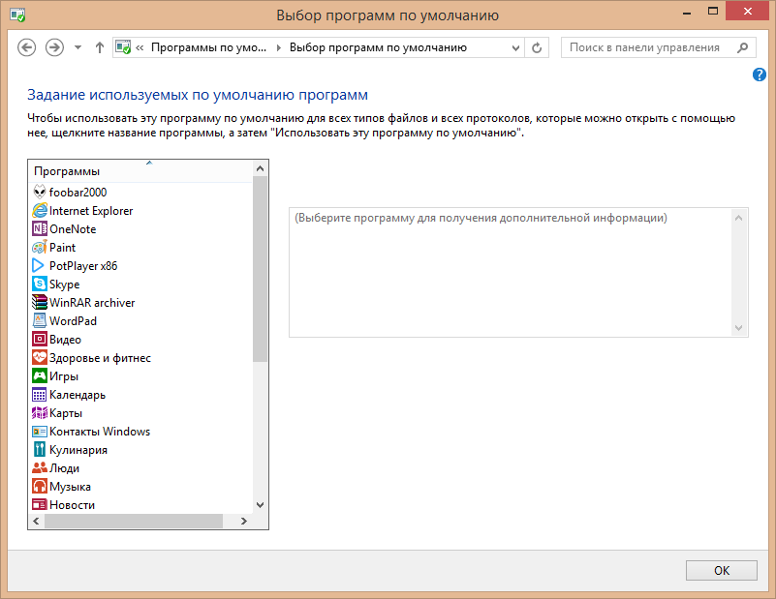Open the help question mark icon
This screenshot has width=776, height=599.
tap(760, 75)
